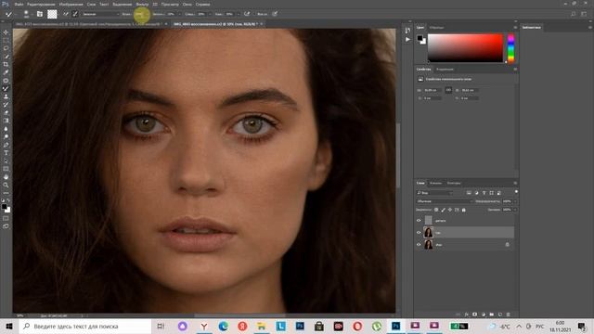Click the Windows Start button
This screenshot has width=594, height=334.
coord(9,326)
